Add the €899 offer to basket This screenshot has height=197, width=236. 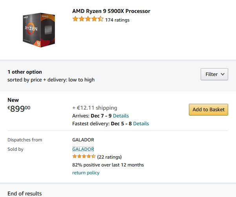[209, 109]
